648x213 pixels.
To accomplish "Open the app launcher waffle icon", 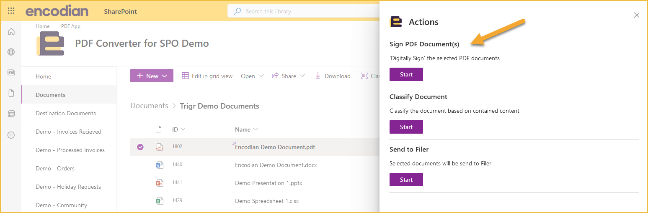I will (x=11, y=11).
